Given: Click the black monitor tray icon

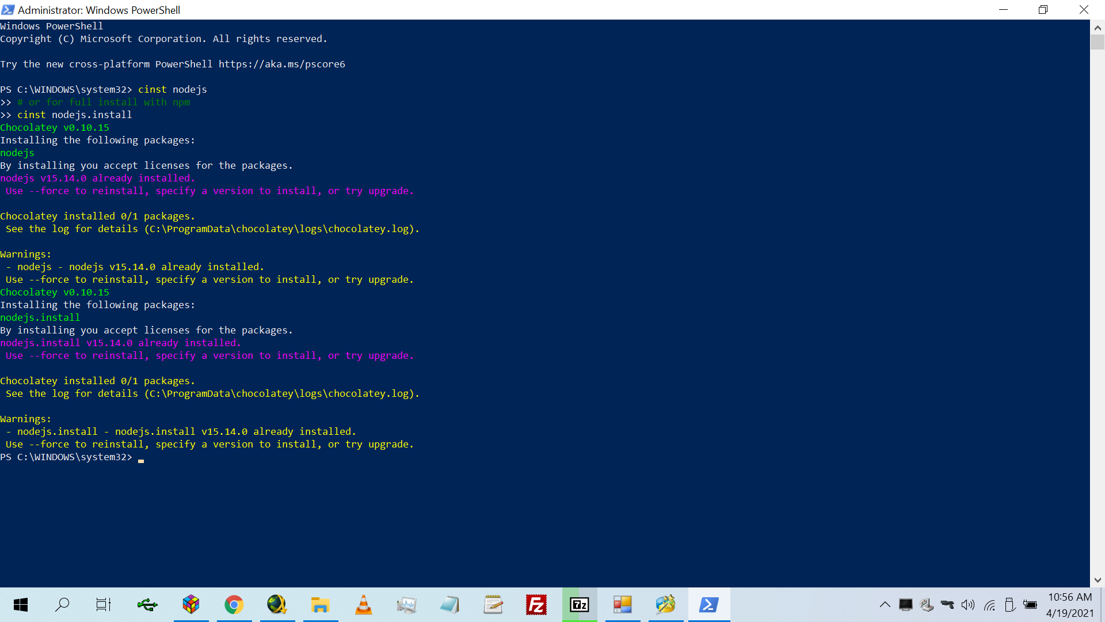Looking at the screenshot, I should 906,605.
